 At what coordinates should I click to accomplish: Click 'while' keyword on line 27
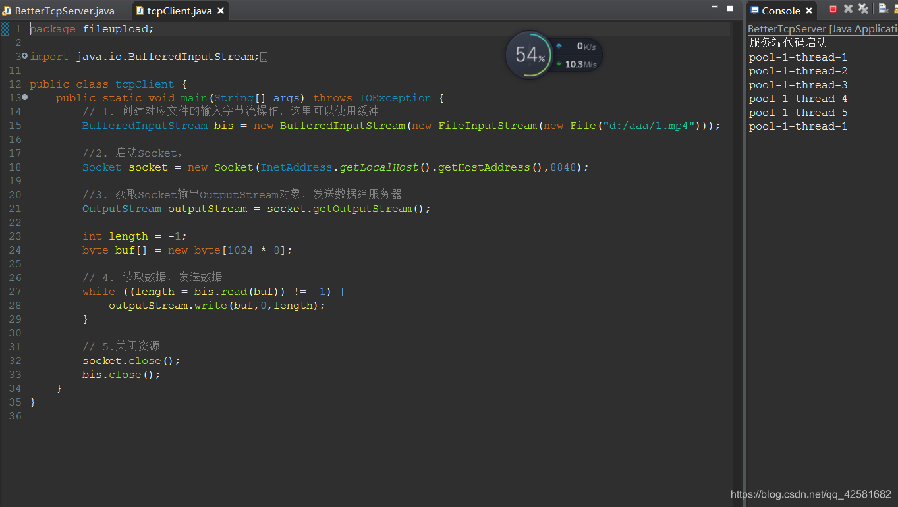pos(99,292)
